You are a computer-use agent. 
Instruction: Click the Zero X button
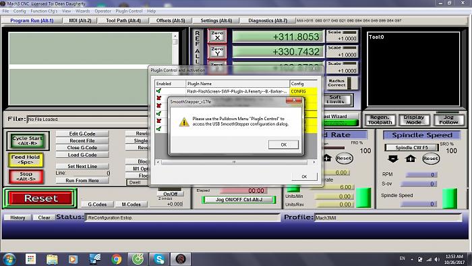(x=217, y=36)
